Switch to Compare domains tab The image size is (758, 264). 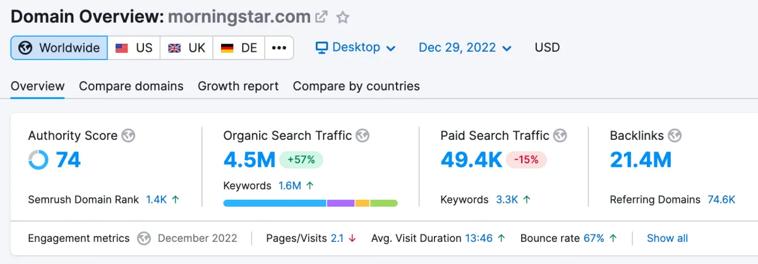click(x=131, y=86)
